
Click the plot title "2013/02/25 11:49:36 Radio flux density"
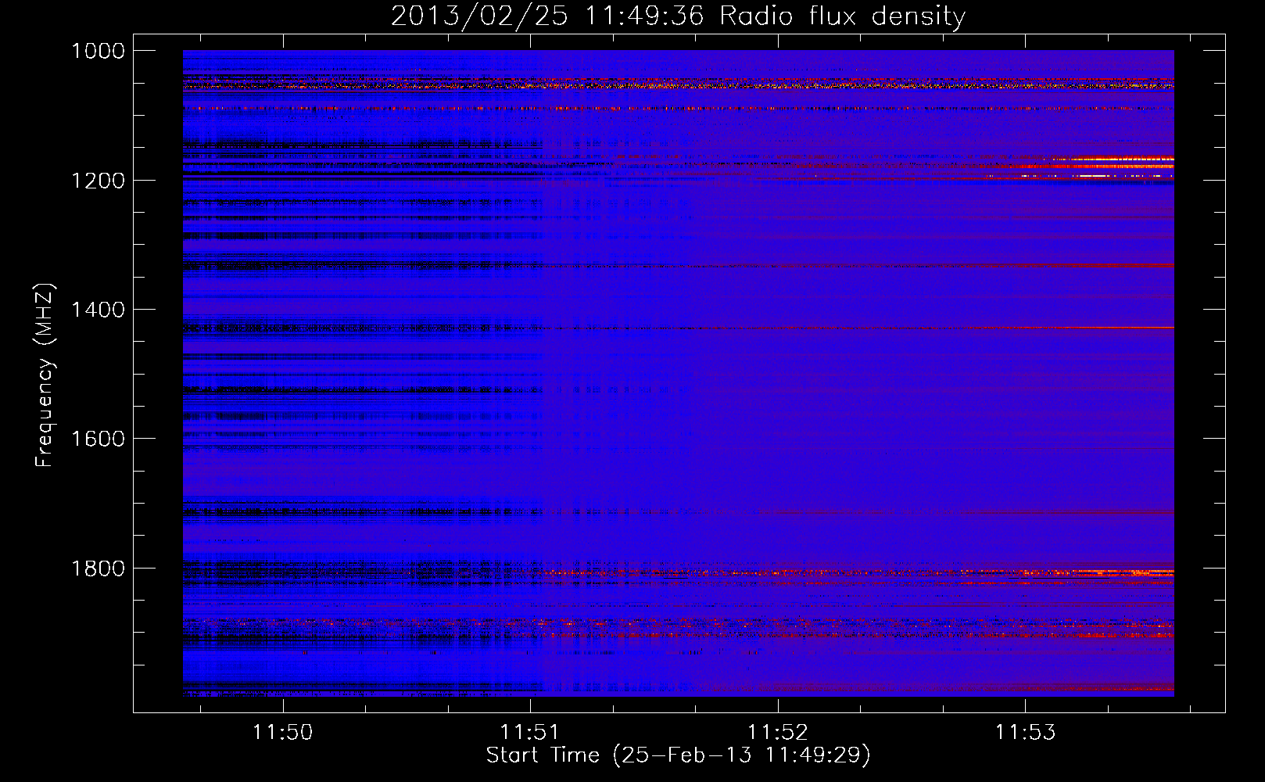click(678, 16)
